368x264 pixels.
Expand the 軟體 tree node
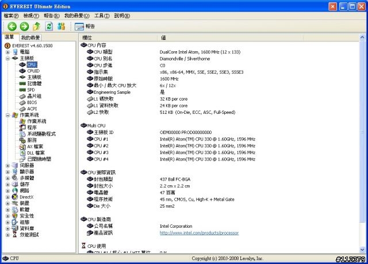7,210
